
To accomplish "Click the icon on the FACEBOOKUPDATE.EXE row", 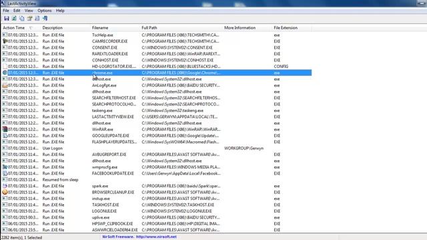I will tap(5, 173).
